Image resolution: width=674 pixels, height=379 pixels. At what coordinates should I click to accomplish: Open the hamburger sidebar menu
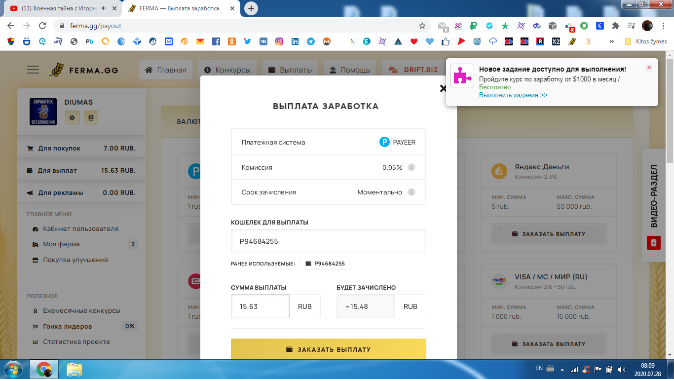33,70
